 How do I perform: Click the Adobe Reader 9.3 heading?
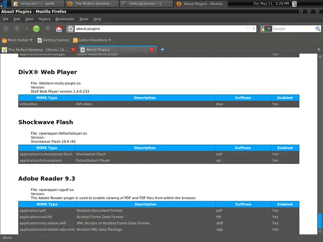pyautogui.click(x=46, y=178)
